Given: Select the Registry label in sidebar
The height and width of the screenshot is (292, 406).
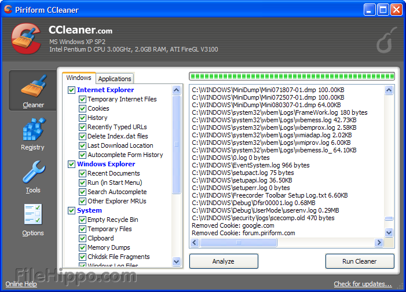Looking at the screenshot, I should pyautogui.click(x=32, y=147).
